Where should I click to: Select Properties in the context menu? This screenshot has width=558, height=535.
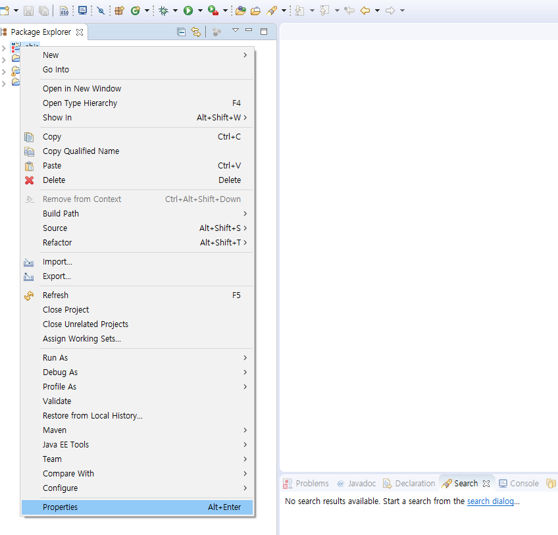[x=137, y=507]
